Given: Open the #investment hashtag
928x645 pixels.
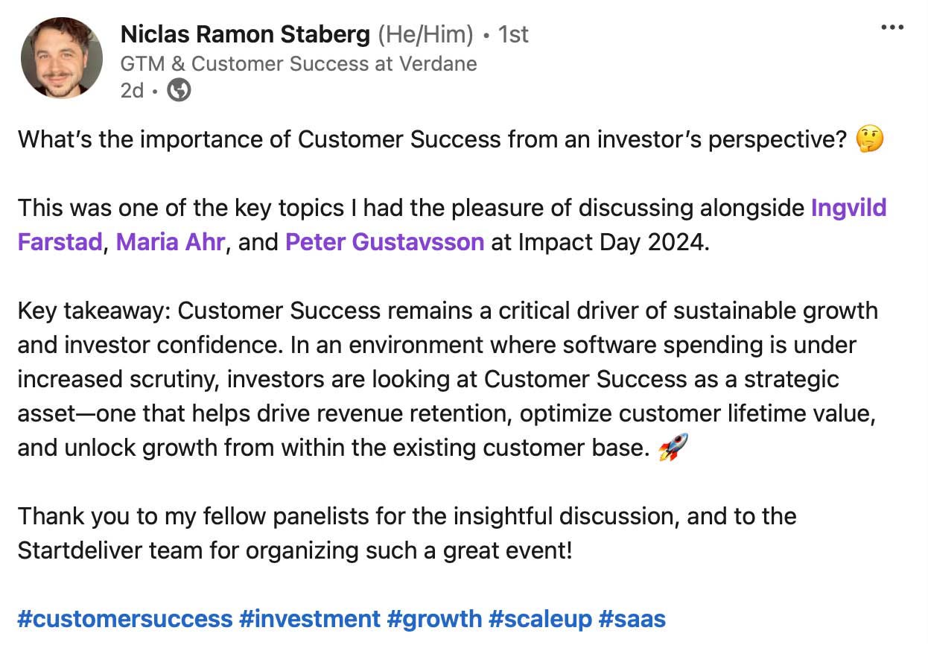Looking at the screenshot, I should click(x=309, y=619).
